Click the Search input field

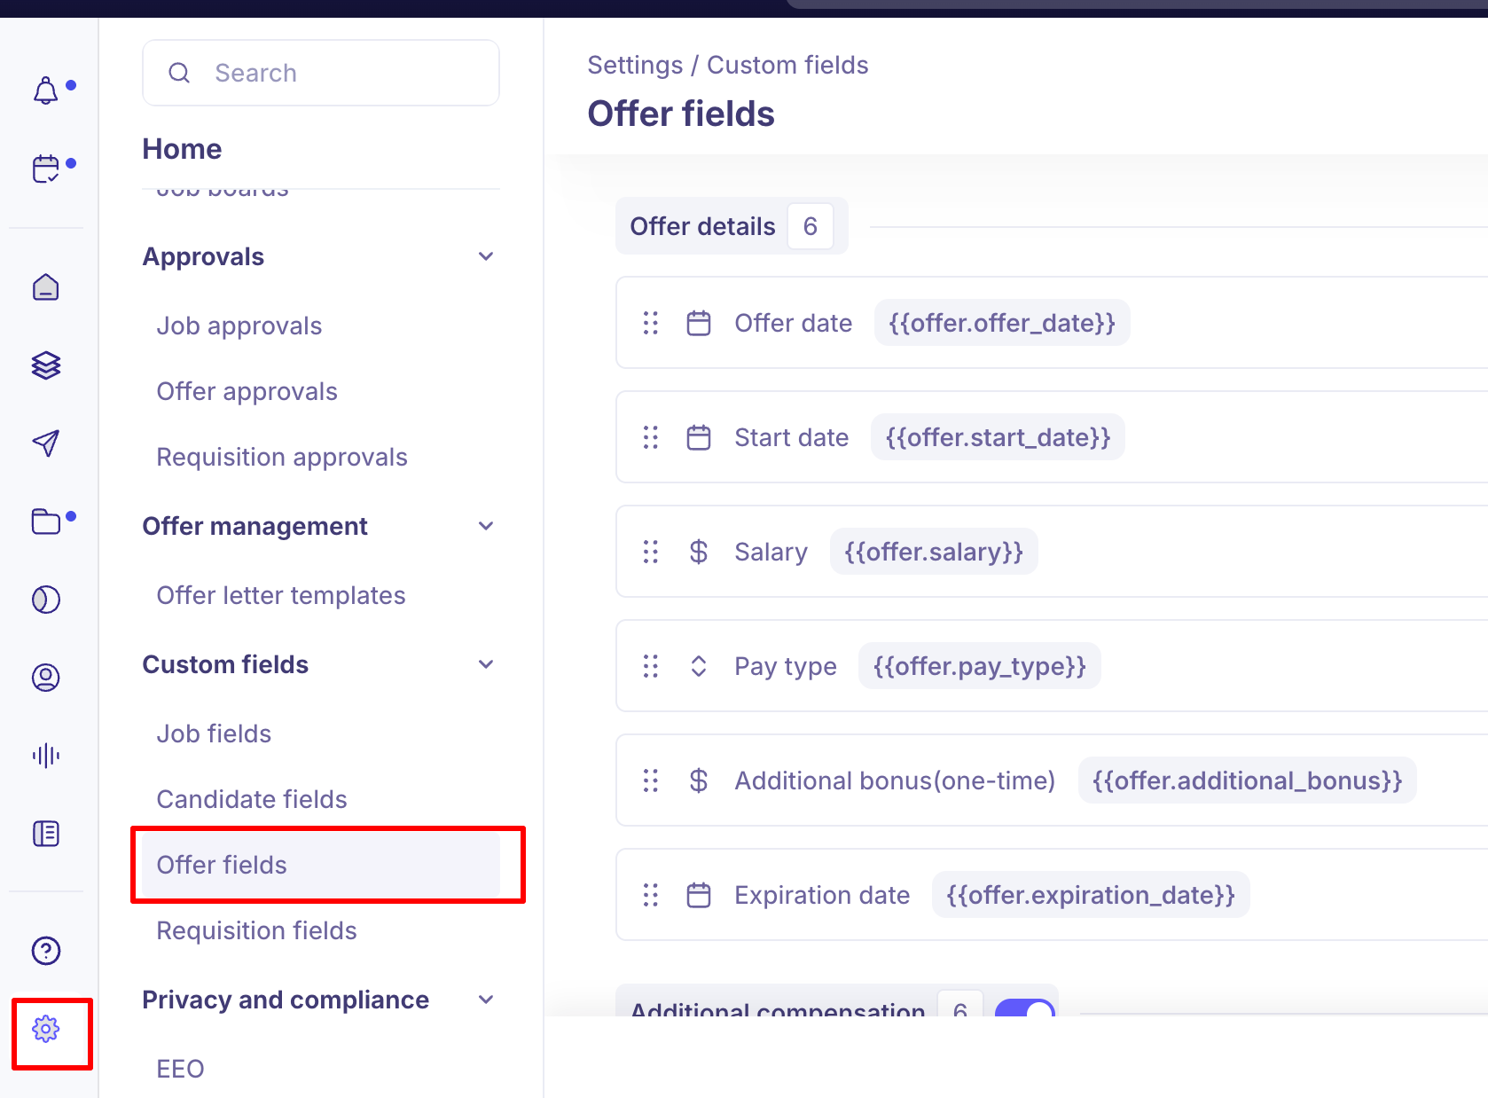[321, 73]
